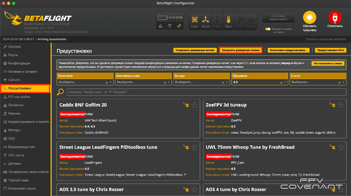Open the Моторы tab
Image resolution: width=351 pixels, height=196 pixels.
click(x=25, y=130)
